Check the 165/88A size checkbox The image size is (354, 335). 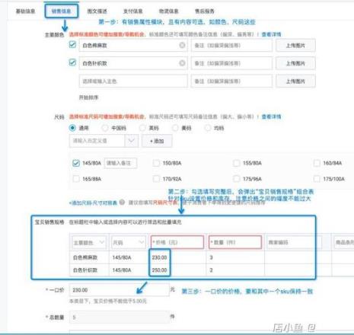[76, 179]
